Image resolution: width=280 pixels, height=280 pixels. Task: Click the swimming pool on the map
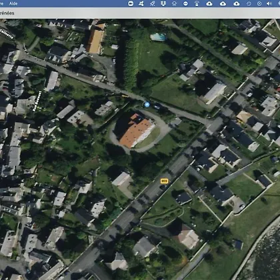coord(158,37)
